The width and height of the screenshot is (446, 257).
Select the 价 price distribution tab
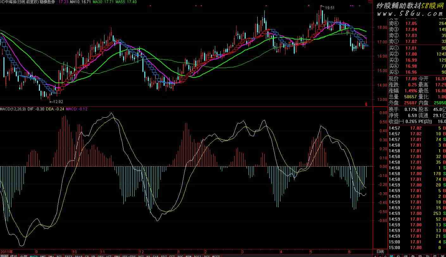pos(399,256)
